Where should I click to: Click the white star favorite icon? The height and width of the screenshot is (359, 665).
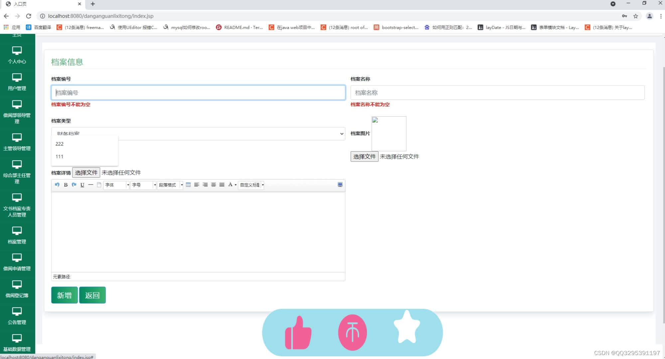click(407, 326)
